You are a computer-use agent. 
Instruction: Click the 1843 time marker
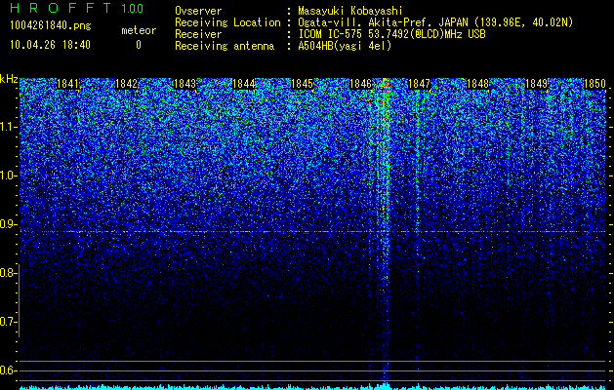184,84
